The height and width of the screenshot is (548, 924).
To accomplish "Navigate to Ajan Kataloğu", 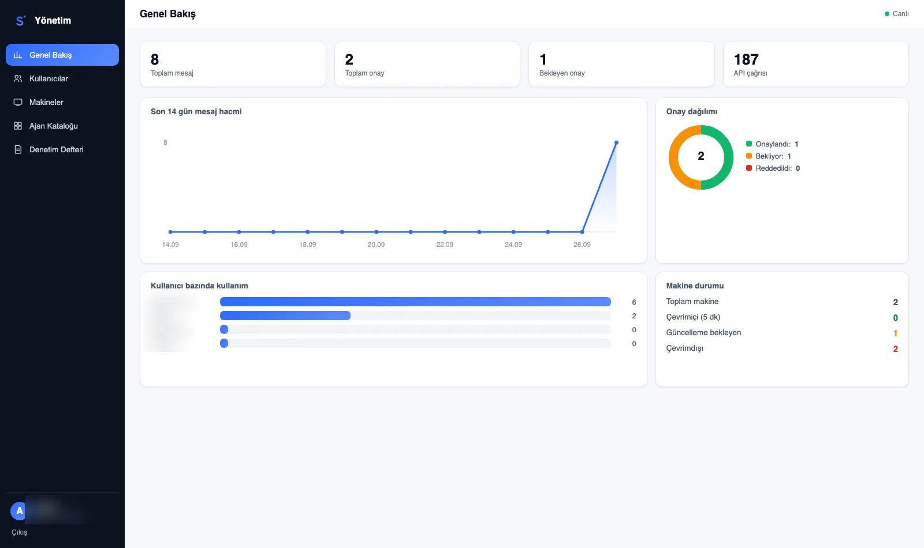I will pyautogui.click(x=62, y=126).
